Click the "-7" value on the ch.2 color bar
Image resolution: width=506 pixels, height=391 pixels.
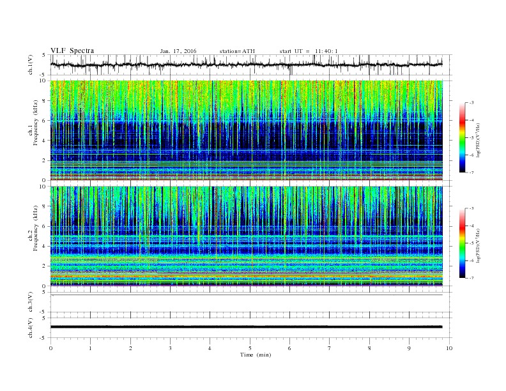tap(471, 278)
